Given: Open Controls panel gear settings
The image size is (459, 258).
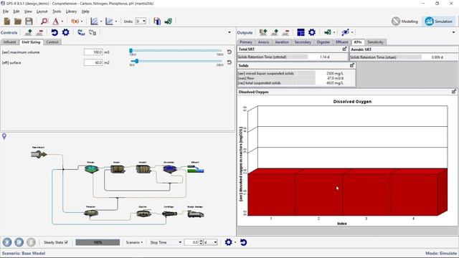Looking at the screenshot, I should (66, 32).
